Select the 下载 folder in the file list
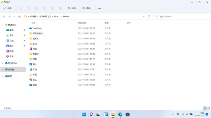The width and height of the screenshot is (211, 118). click(35, 74)
